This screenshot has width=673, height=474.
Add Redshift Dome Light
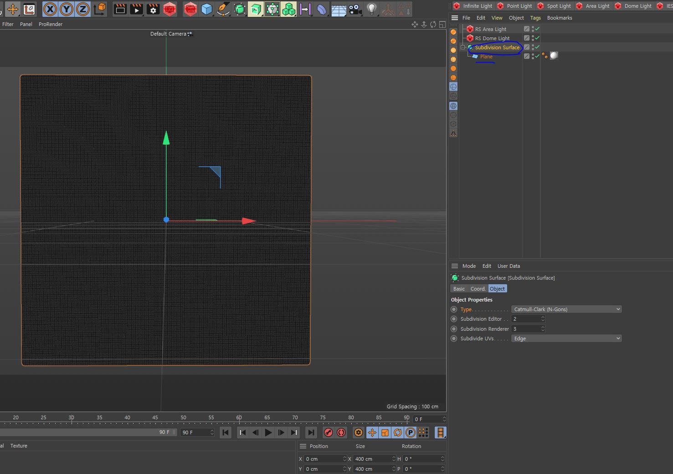tap(633, 6)
